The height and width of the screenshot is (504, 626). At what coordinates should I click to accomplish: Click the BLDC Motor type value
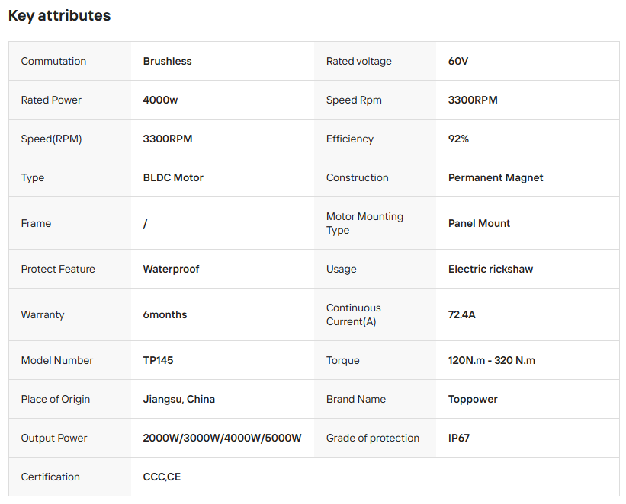(173, 177)
